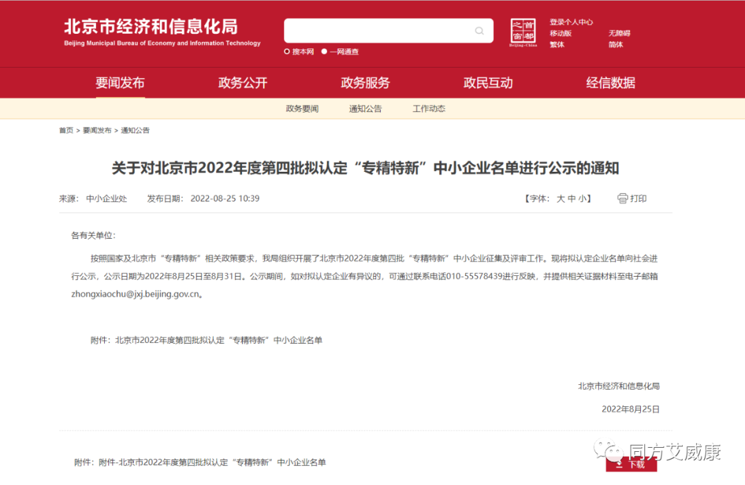Viewport: 745px width, 485px height.
Task: Click the search magnifier icon
Action: click(479, 31)
